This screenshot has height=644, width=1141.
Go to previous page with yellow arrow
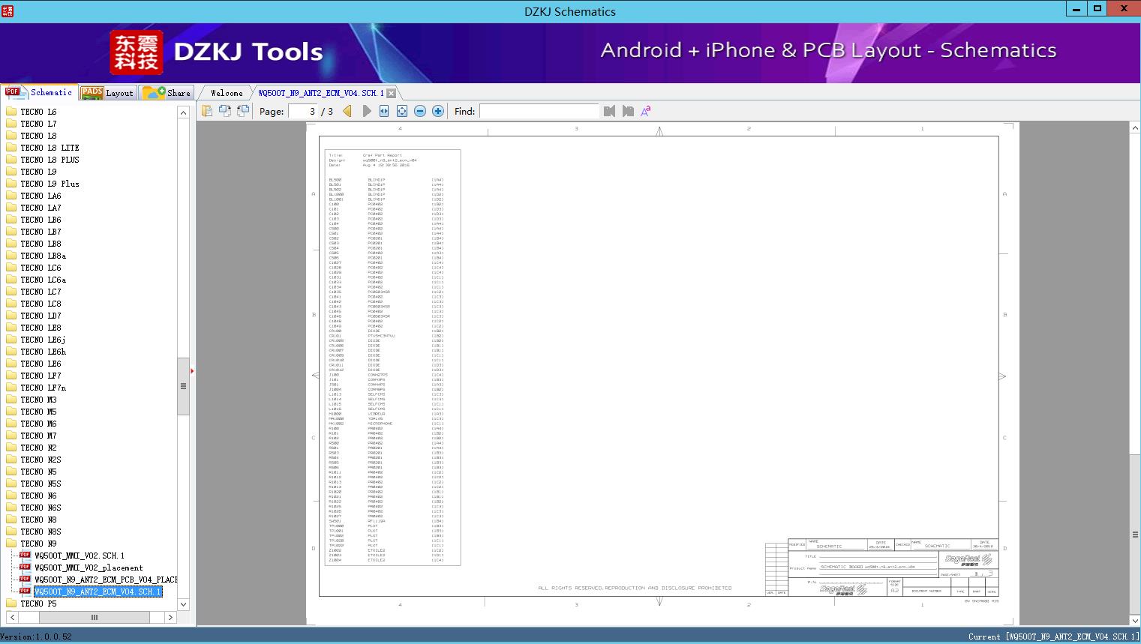click(x=347, y=111)
